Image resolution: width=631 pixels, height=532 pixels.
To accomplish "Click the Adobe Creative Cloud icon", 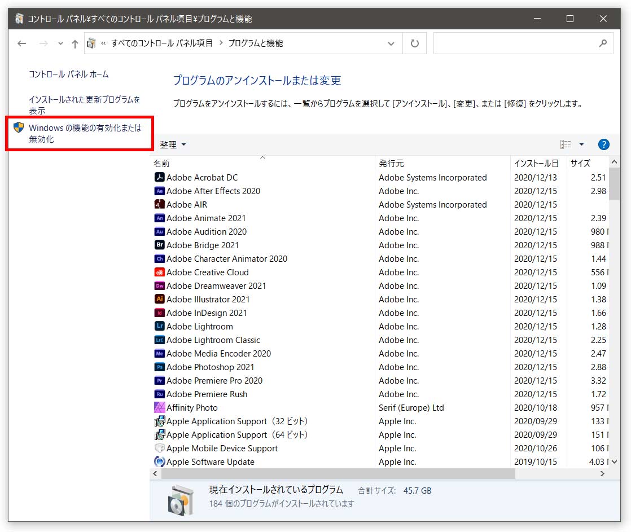I will tap(159, 272).
